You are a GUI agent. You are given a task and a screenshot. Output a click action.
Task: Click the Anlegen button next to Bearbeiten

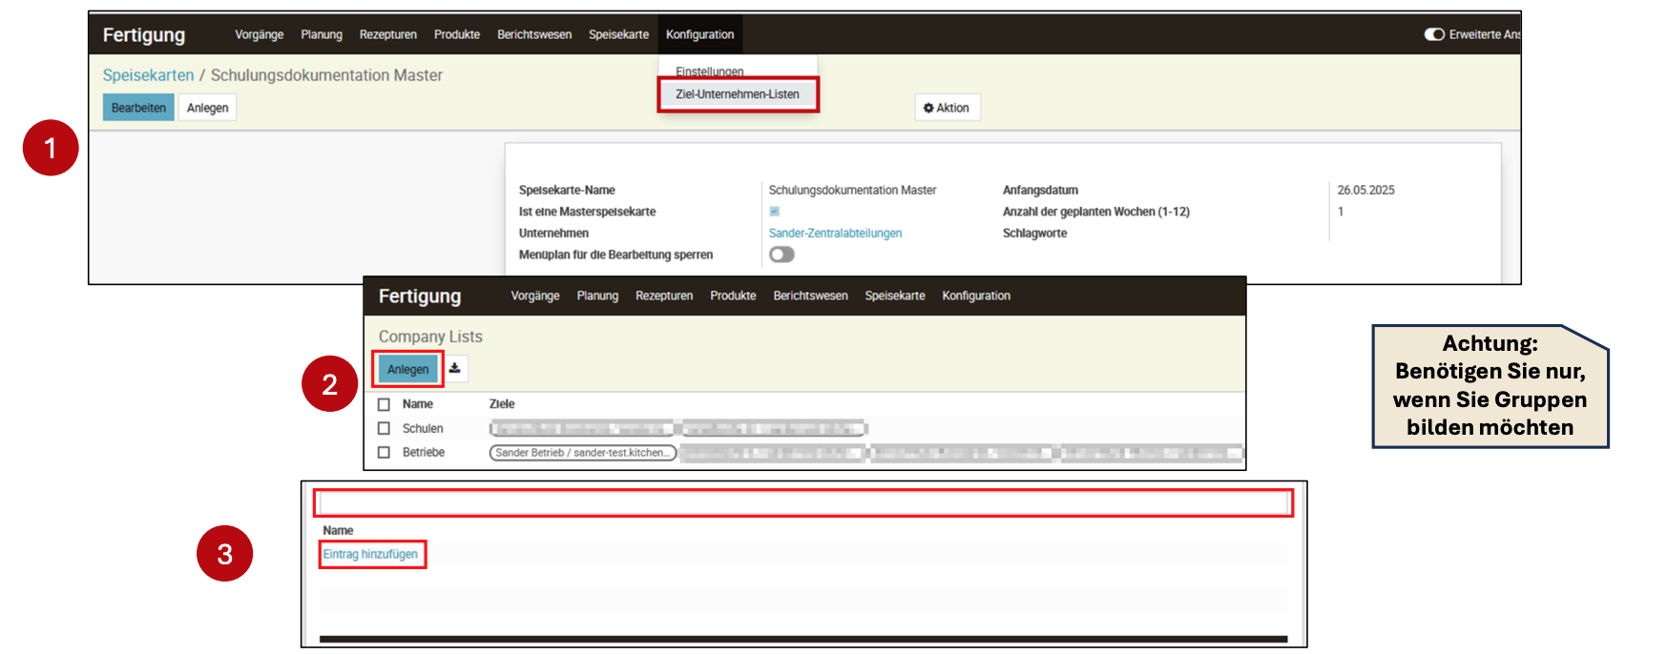(207, 108)
